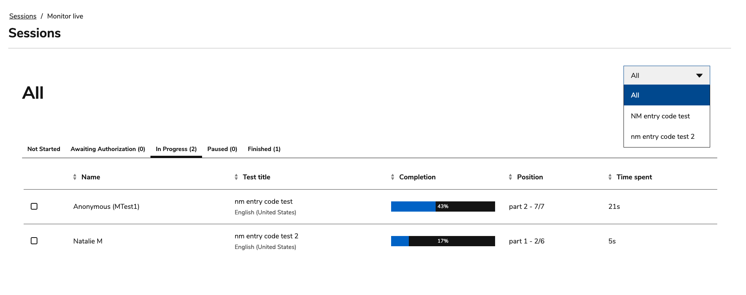Pick 'nm entry code test 2' option

[x=662, y=136]
